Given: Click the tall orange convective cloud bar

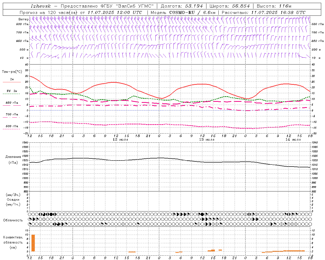Looking at the screenshot, I should tap(33, 243).
